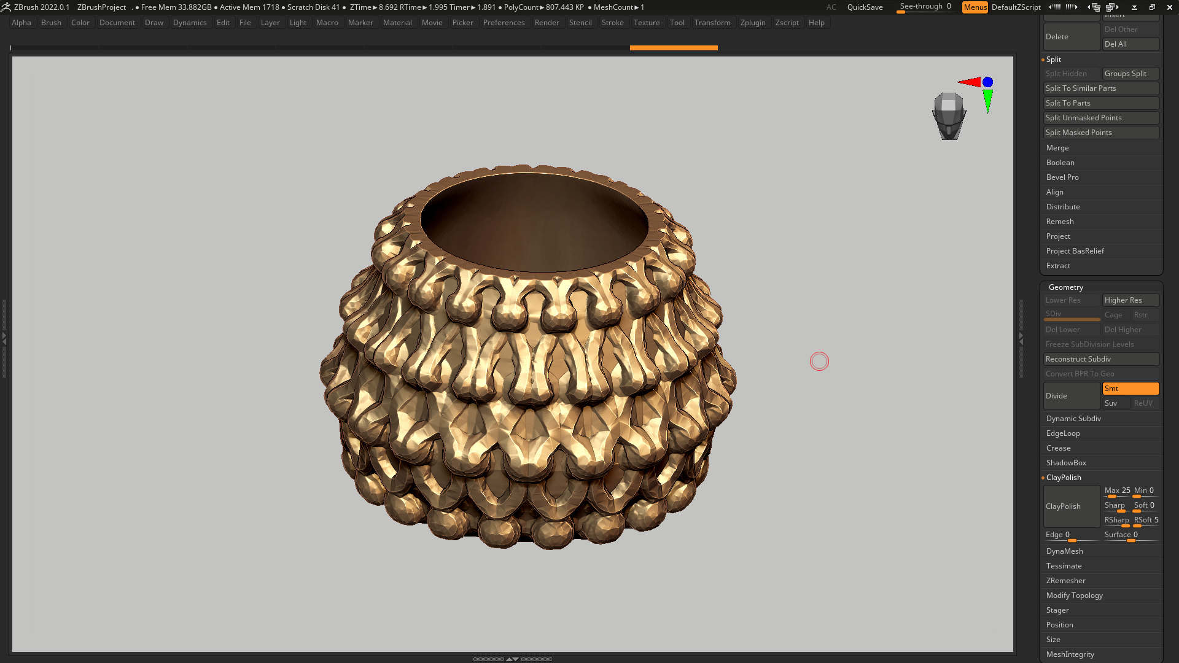1179x663 pixels.
Task: Toggle the ReUV option
Action: [x=1145, y=403]
